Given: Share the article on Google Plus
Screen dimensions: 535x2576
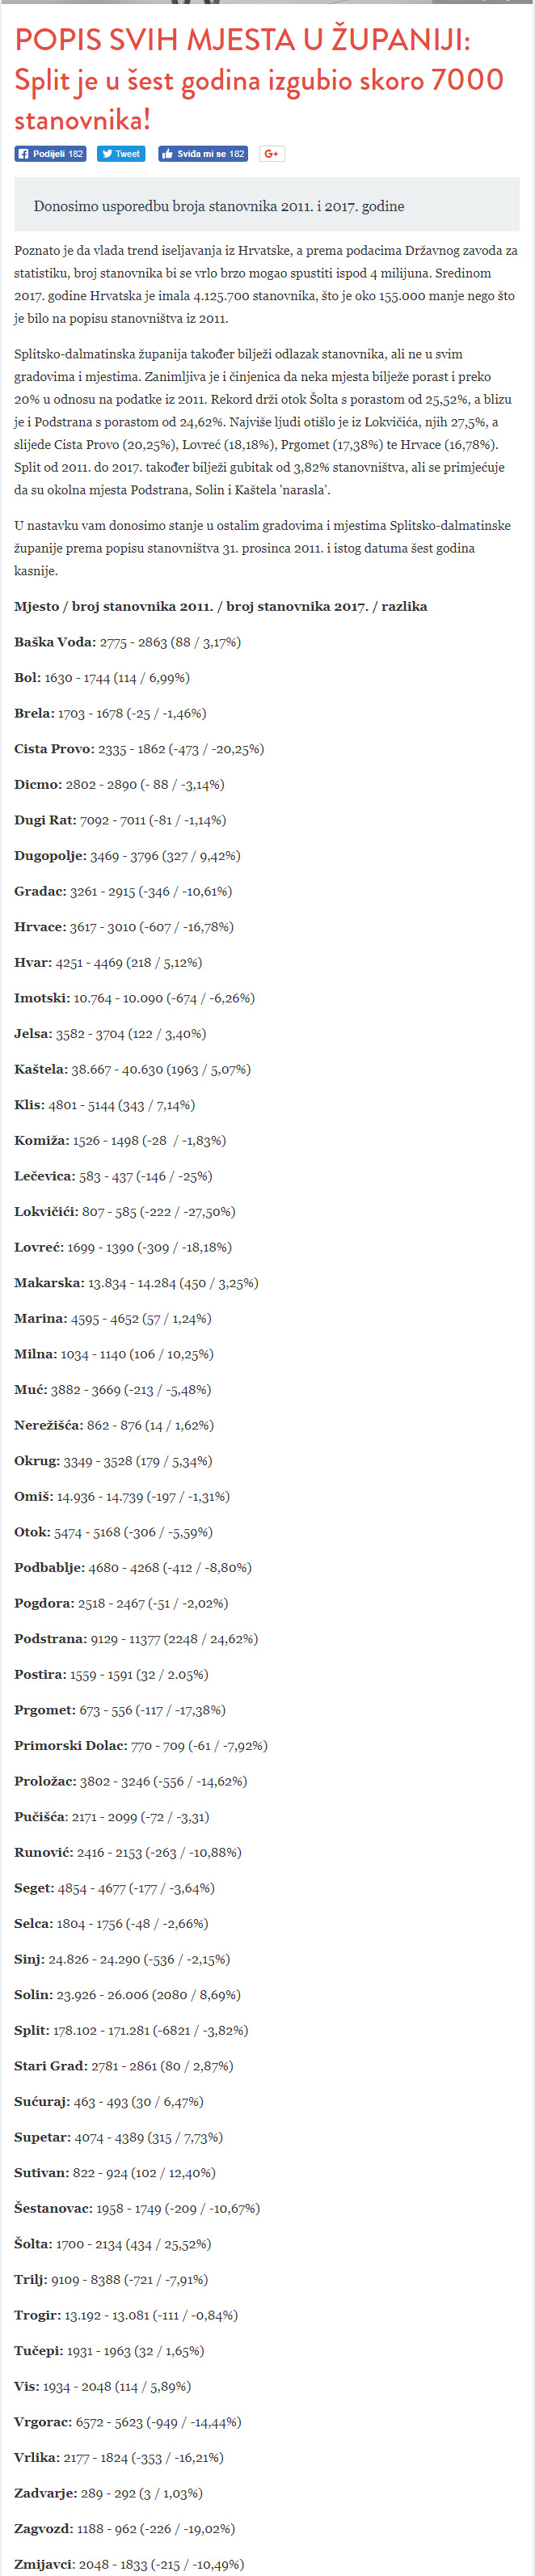Looking at the screenshot, I should [x=272, y=154].
